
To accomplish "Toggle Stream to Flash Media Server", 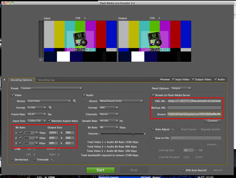I will (x=153, y=95).
